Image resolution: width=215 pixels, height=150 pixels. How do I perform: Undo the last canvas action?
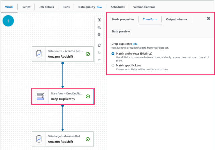click(x=99, y=53)
